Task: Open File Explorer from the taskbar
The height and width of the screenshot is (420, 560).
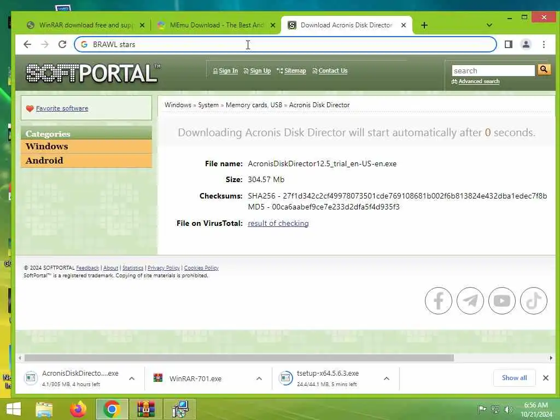Action: click(x=44, y=409)
